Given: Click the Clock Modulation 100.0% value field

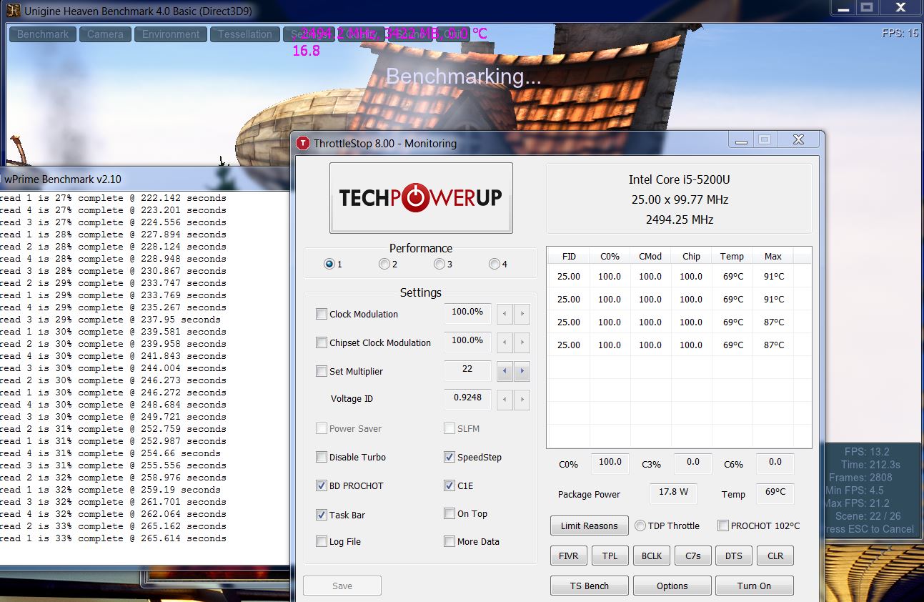Looking at the screenshot, I should (x=467, y=313).
